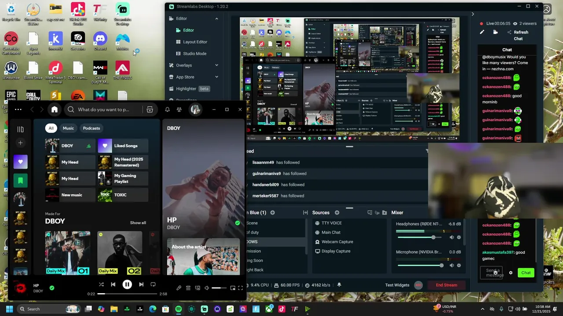The height and width of the screenshot is (316, 563).
Task: Click Test Widgets in Streamlabs
Action: point(397,285)
